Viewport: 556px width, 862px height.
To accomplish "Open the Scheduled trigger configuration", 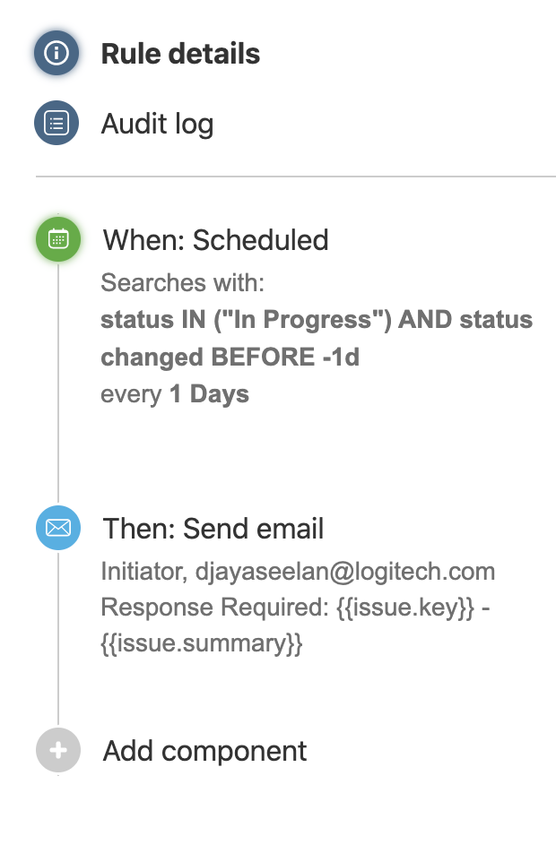I will coord(216,240).
